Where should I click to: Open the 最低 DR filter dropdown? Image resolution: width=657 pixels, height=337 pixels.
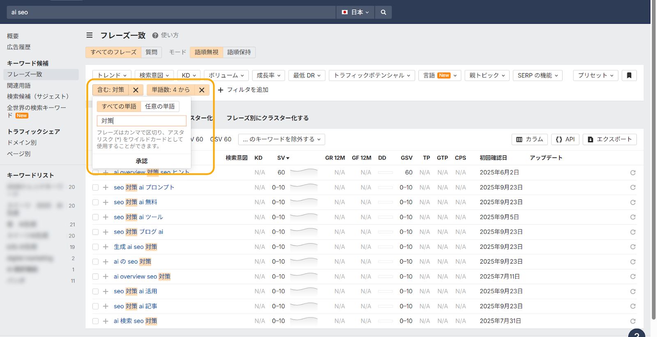[307, 75]
